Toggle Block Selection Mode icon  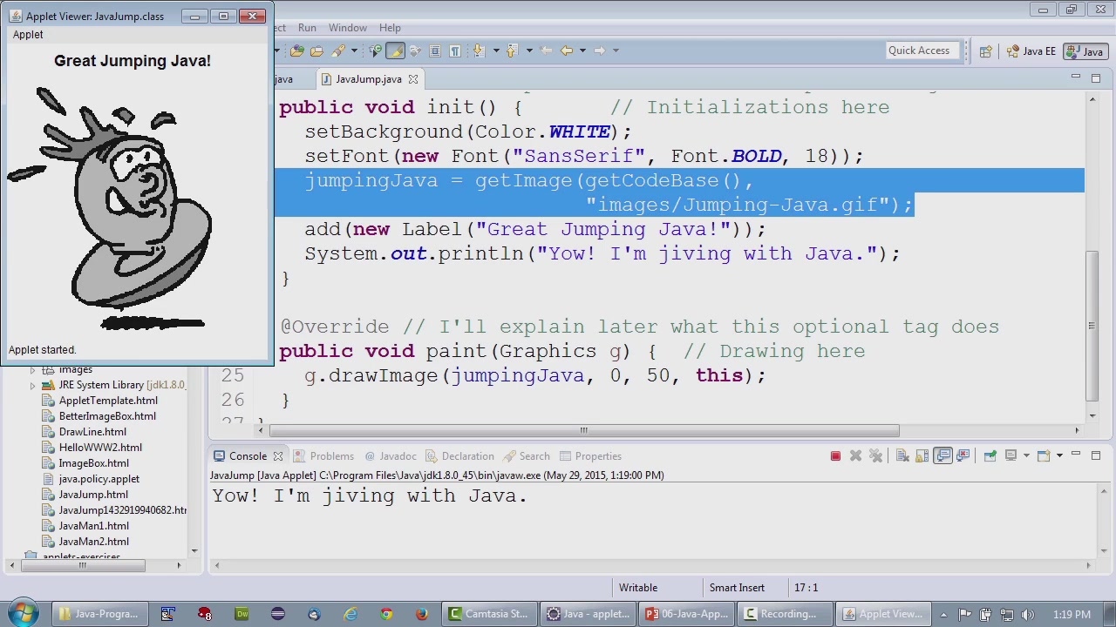434,51
